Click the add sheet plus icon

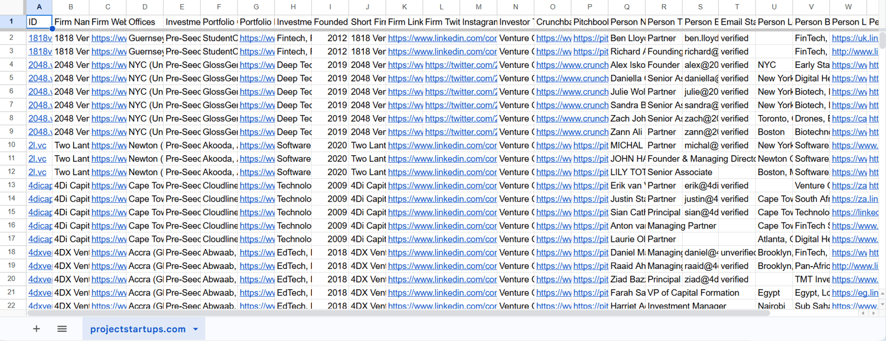[x=37, y=329]
